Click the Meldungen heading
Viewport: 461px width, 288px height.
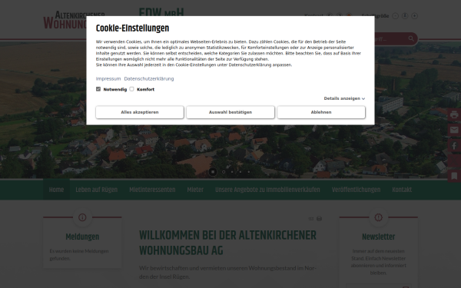coord(82,237)
